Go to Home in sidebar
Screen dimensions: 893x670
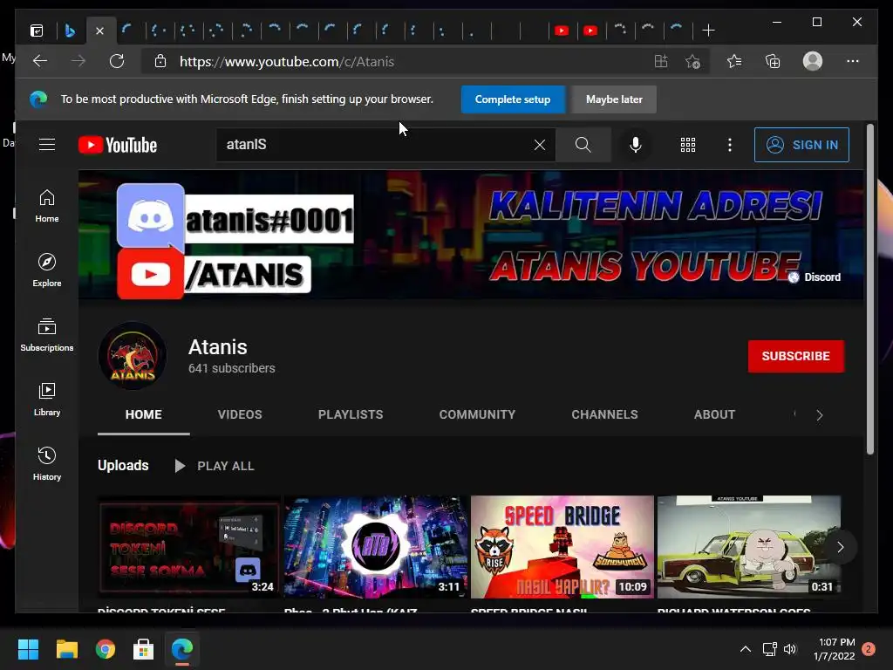click(47, 206)
